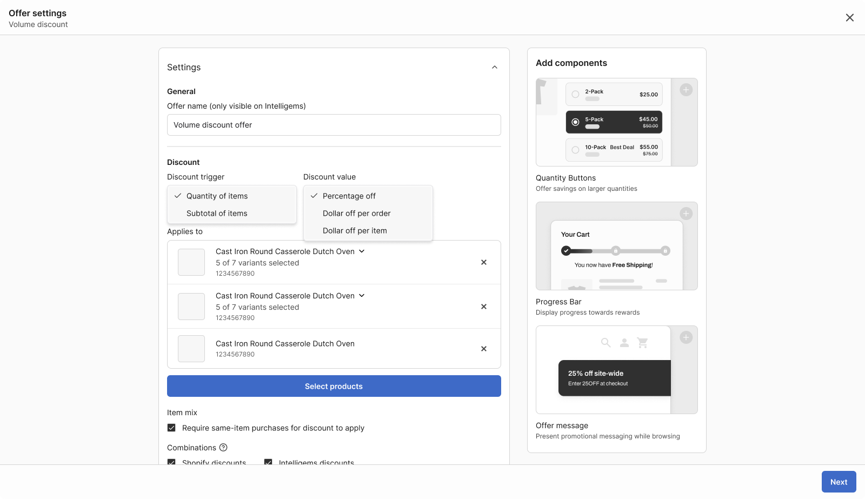This screenshot has width=865, height=499.
Task: Click the Select products button
Action: [x=334, y=386]
